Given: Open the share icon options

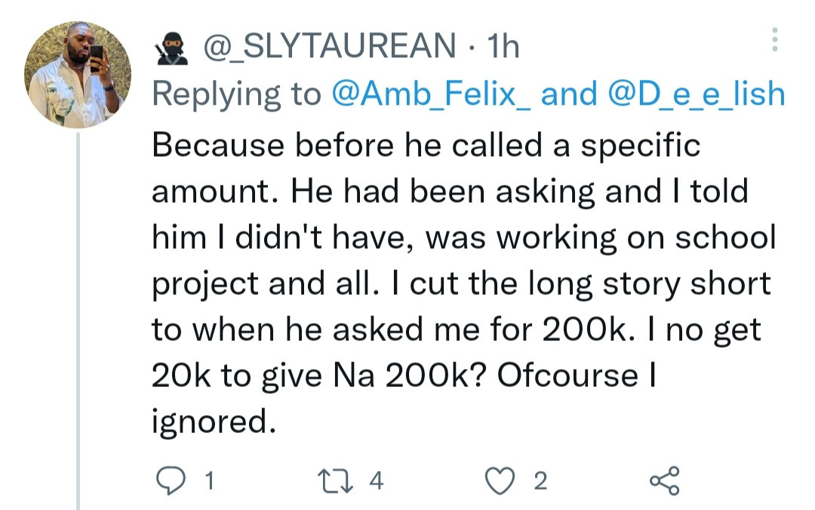Looking at the screenshot, I should [x=664, y=481].
